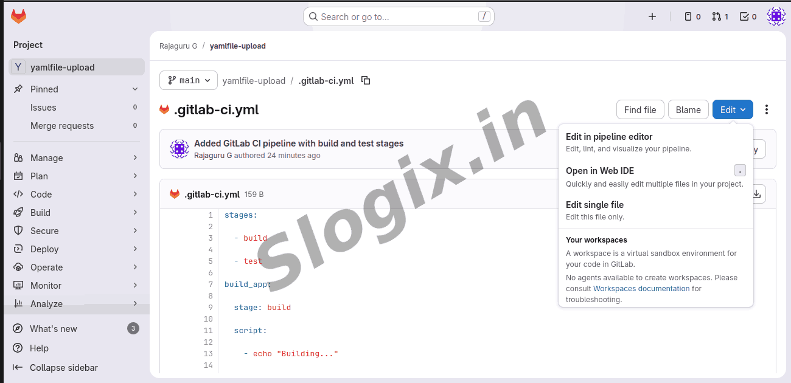
Task: Open the to-do list icon
Action: coord(748,16)
